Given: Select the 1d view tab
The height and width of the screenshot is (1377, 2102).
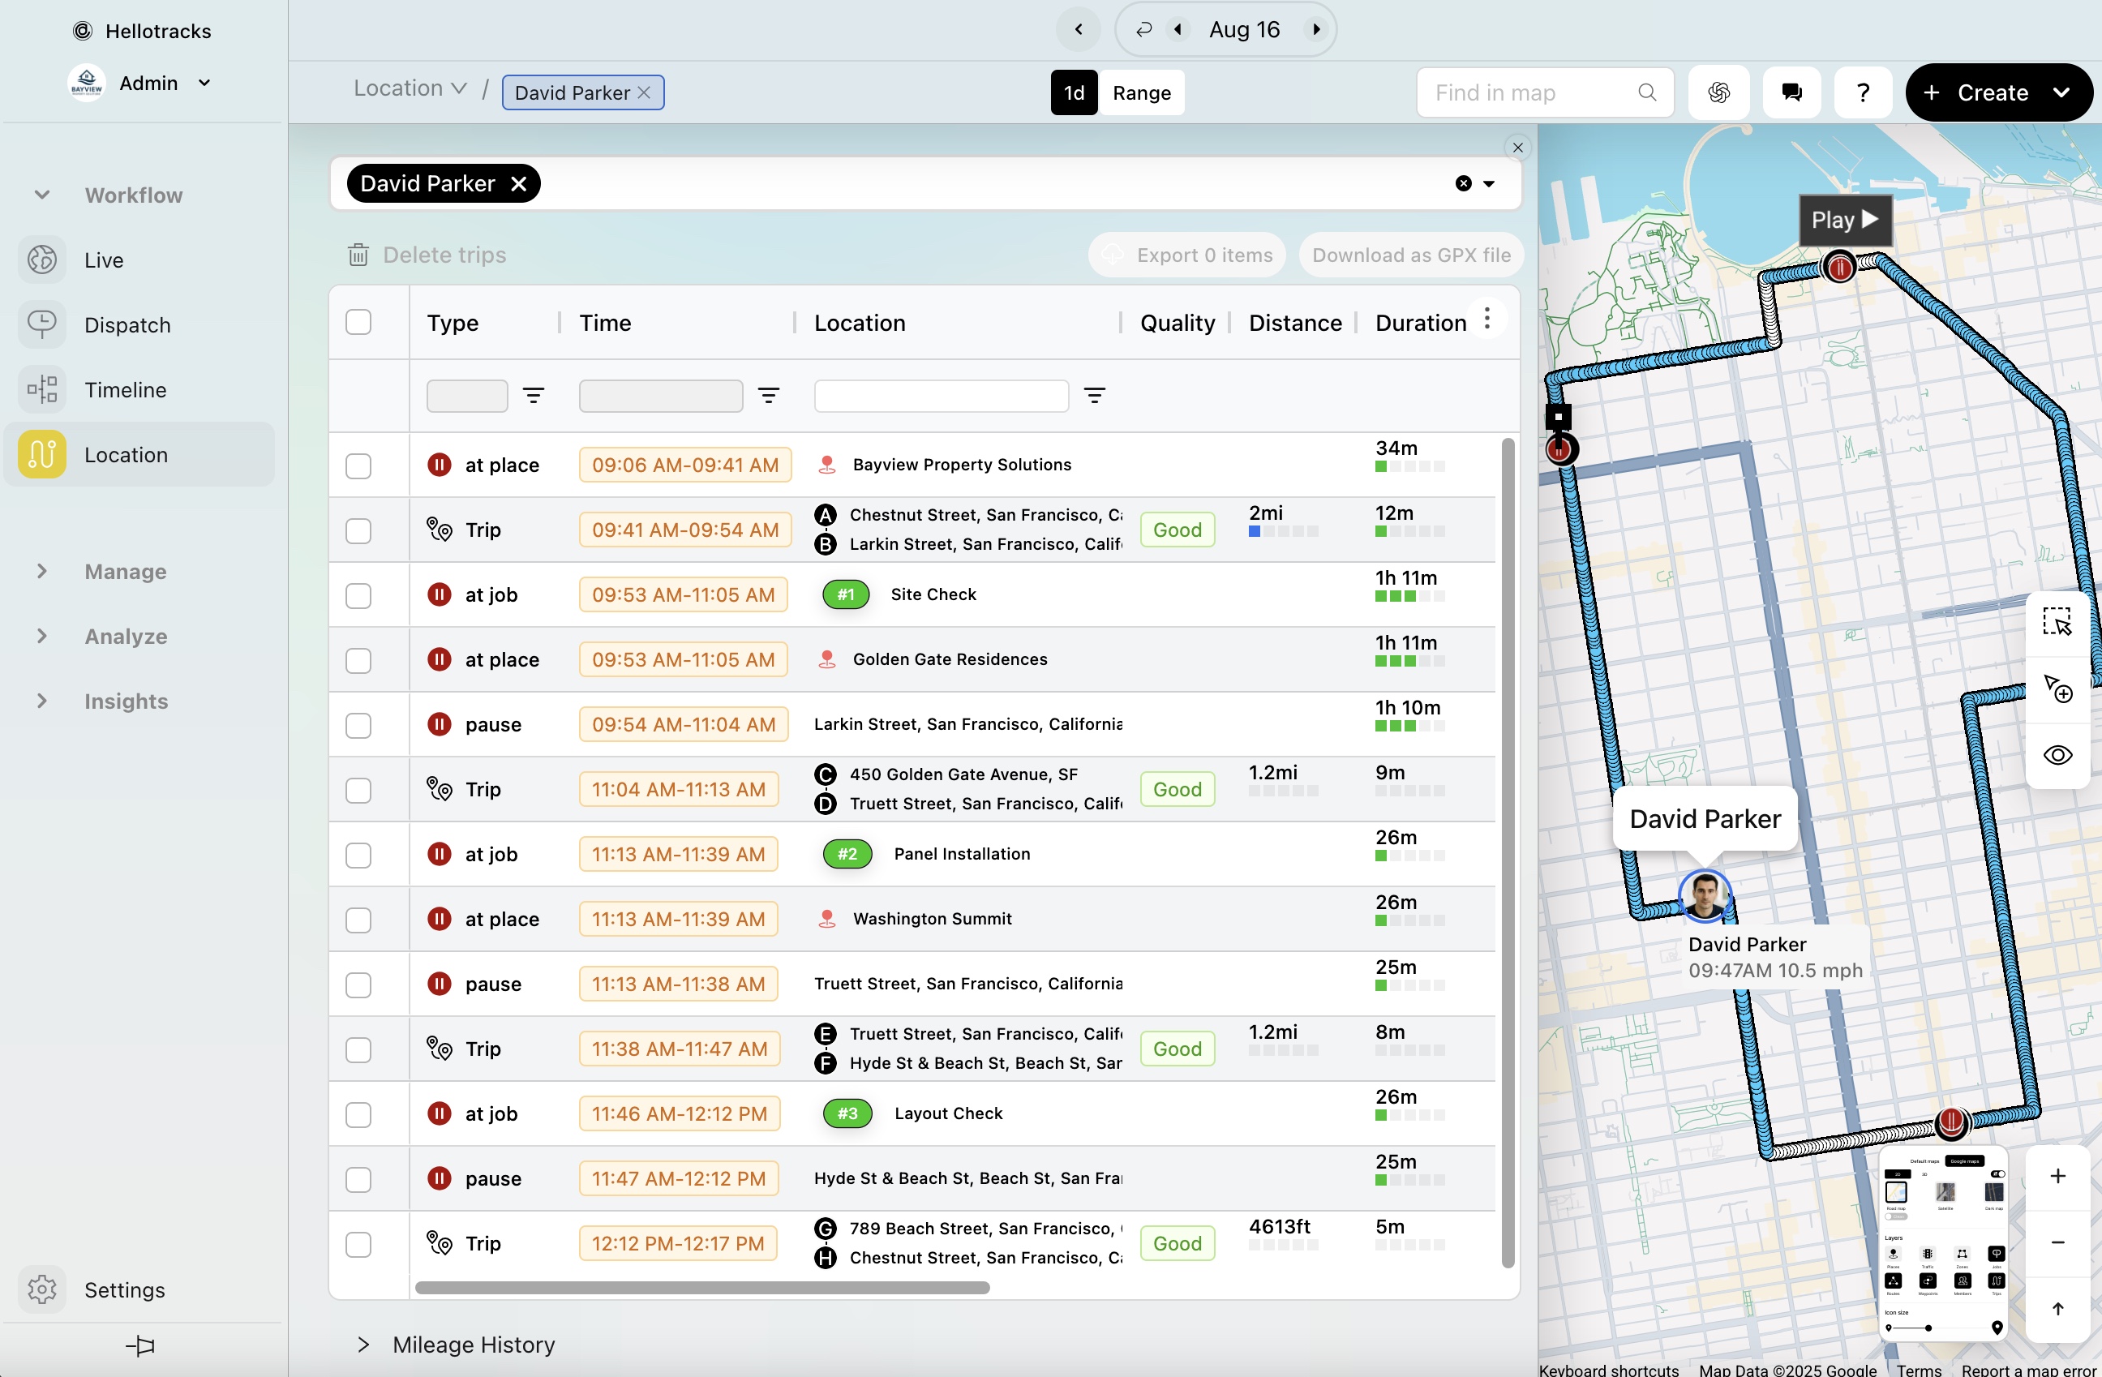Looking at the screenshot, I should (1073, 92).
